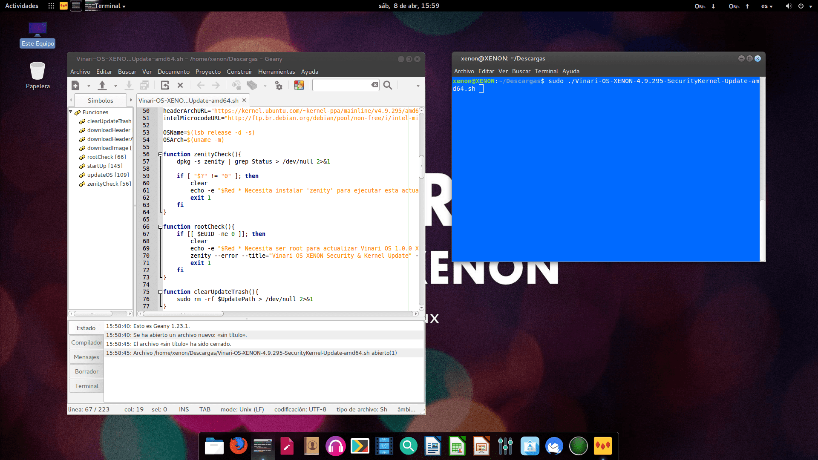Open the Ayuda menu in terminal window
Image resolution: width=818 pixels, height=460 pixels.
pos(570,71)
